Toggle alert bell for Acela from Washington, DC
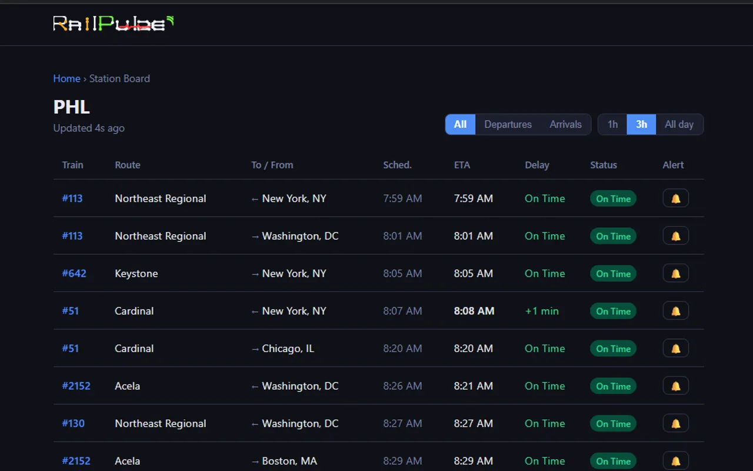 (x=675, y=386)
